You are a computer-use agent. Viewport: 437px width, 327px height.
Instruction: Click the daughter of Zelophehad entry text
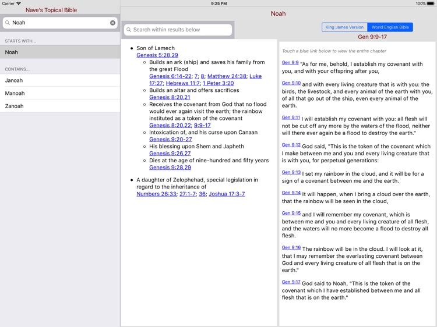198,183
